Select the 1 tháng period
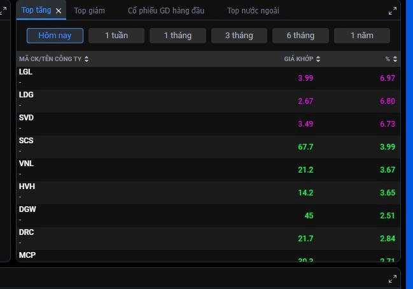413x289 pixels. pos(178,36)
